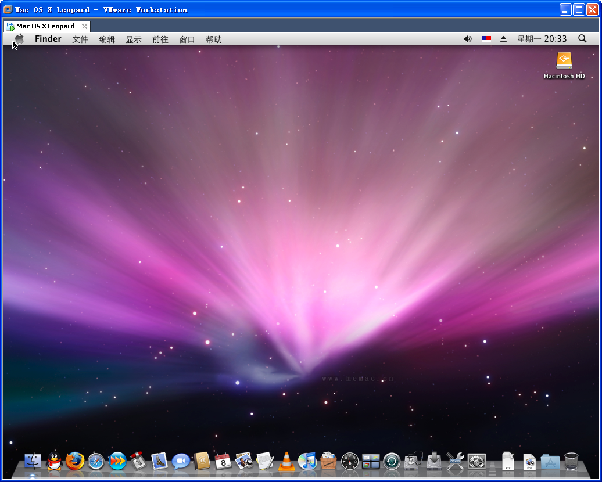
Task: Open the 窗口 menu
Action: [187, 39]
